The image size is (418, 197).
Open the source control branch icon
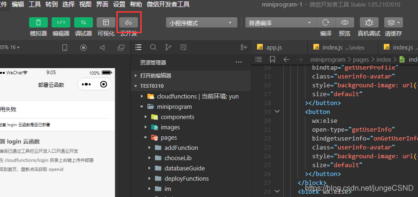(x=168, y=47)
